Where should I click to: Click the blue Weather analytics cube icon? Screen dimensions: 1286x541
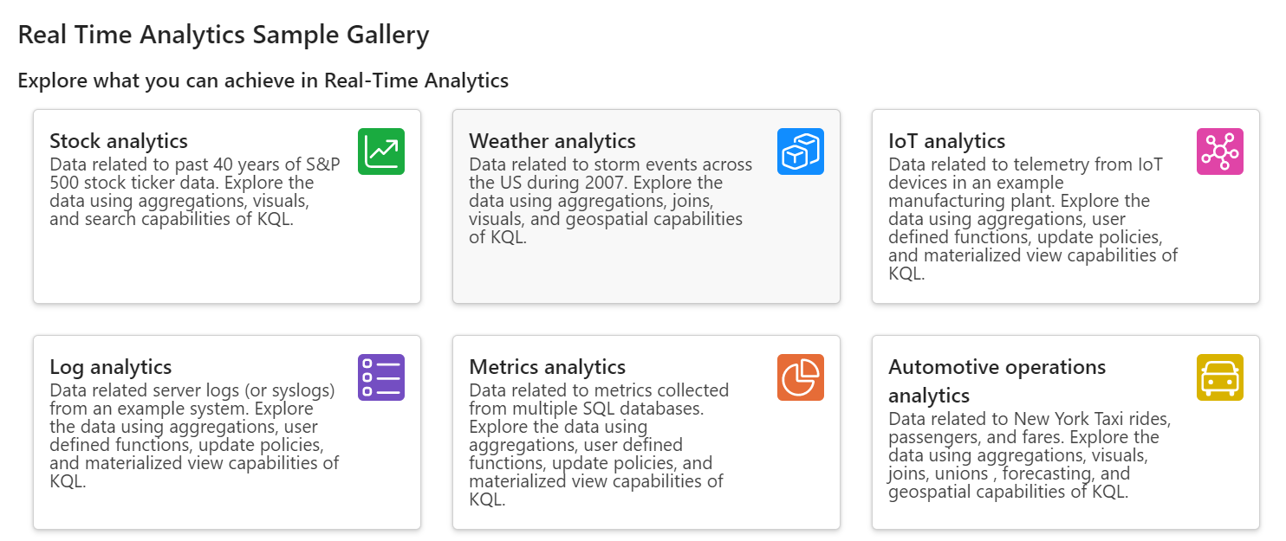(x=801, y=151)
